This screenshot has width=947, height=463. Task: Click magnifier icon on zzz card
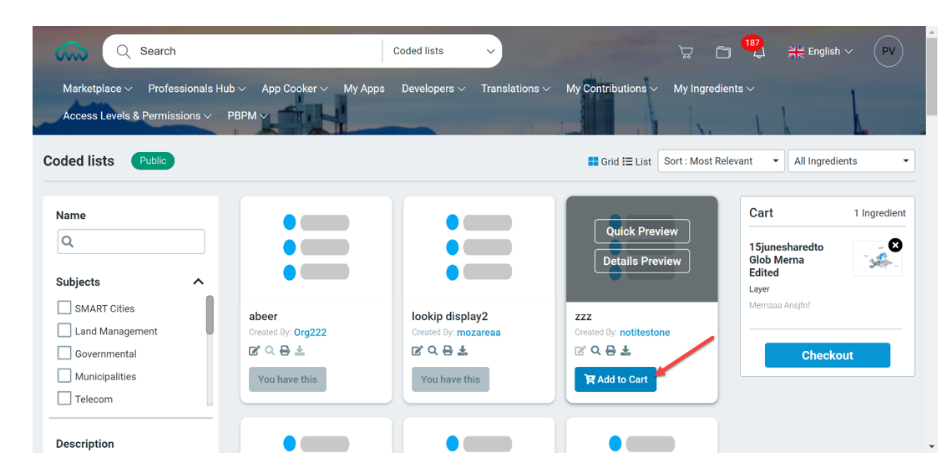click(x=595, y=350)
